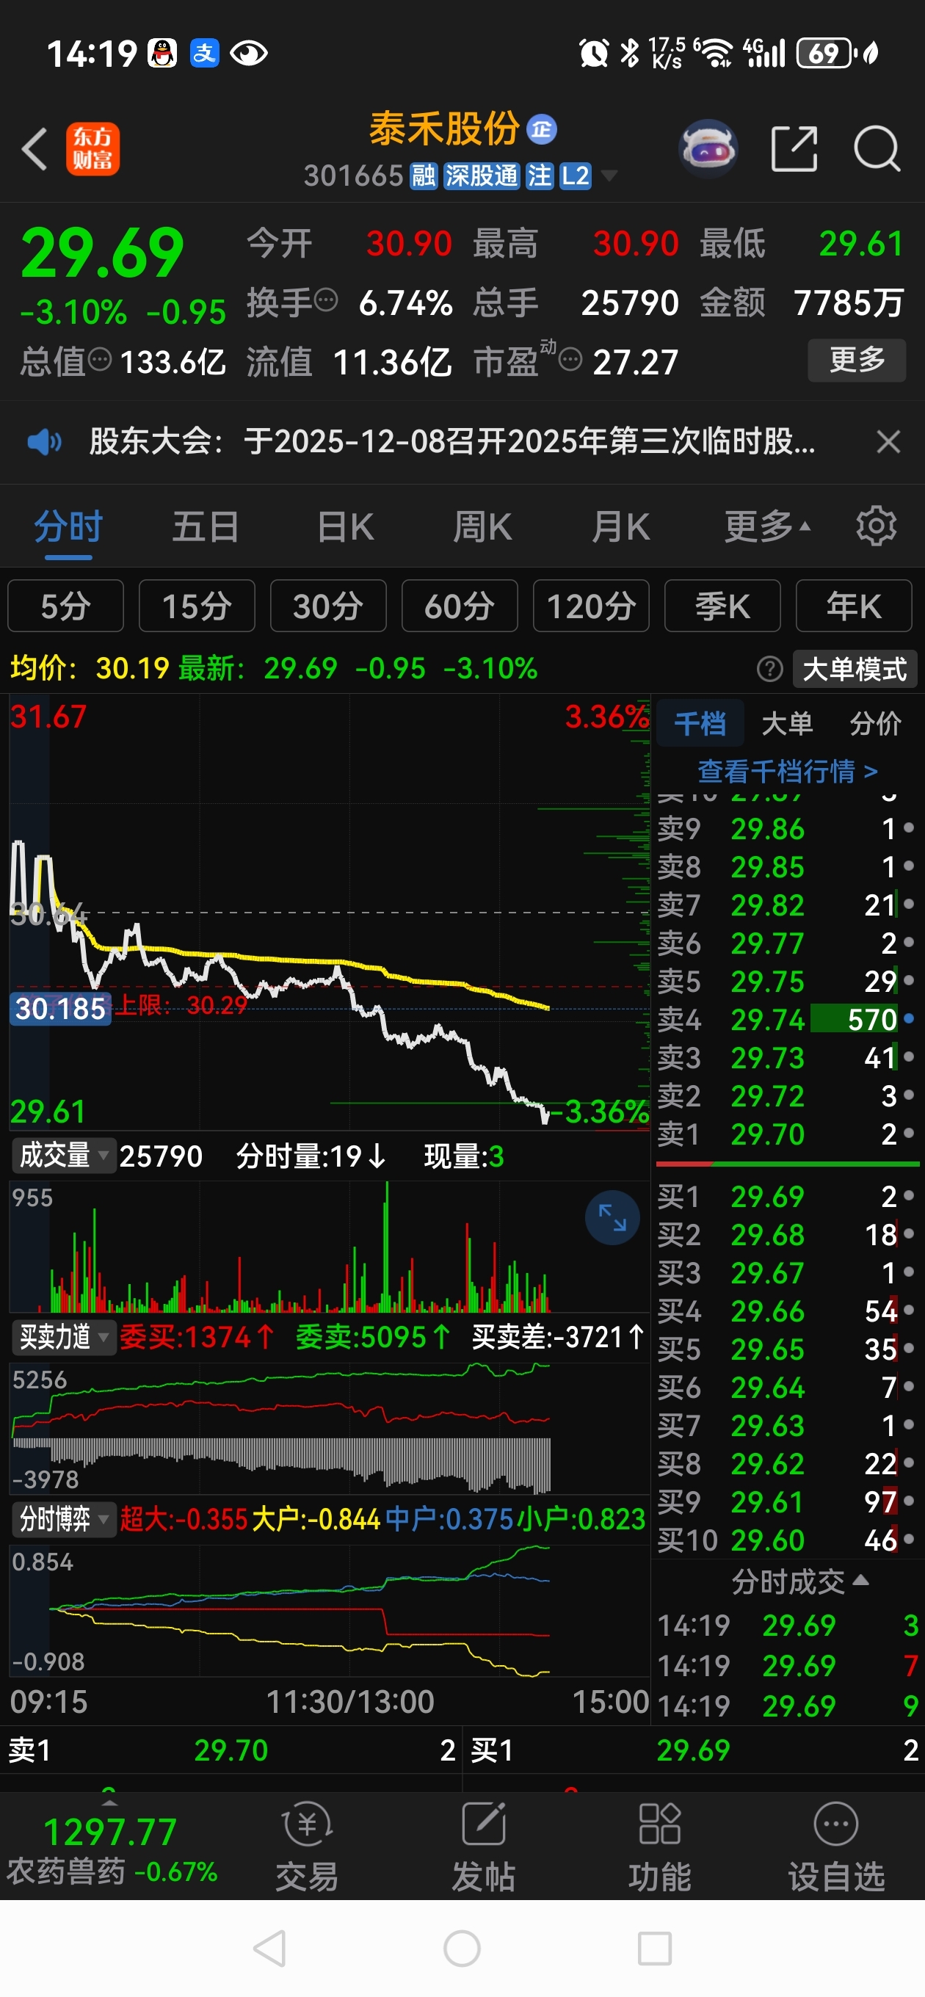
Task: Tap the 农药兽药 sector index
Action: click(111, 1849)
